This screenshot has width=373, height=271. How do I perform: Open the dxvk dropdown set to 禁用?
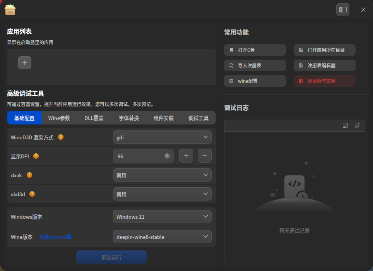click(x=162, y=175)
